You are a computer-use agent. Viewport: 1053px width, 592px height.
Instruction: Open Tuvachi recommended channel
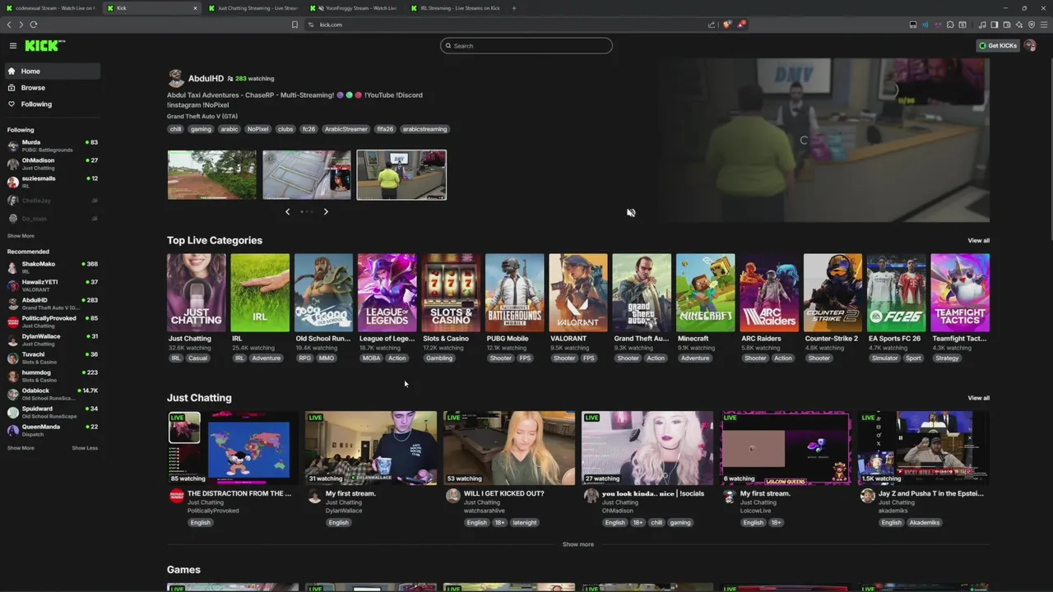click(52, 358)
